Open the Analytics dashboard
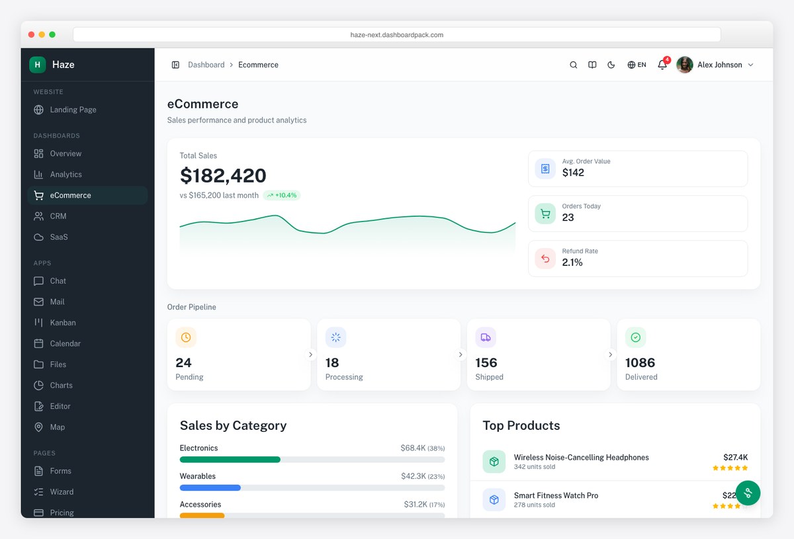 [87, 175]
